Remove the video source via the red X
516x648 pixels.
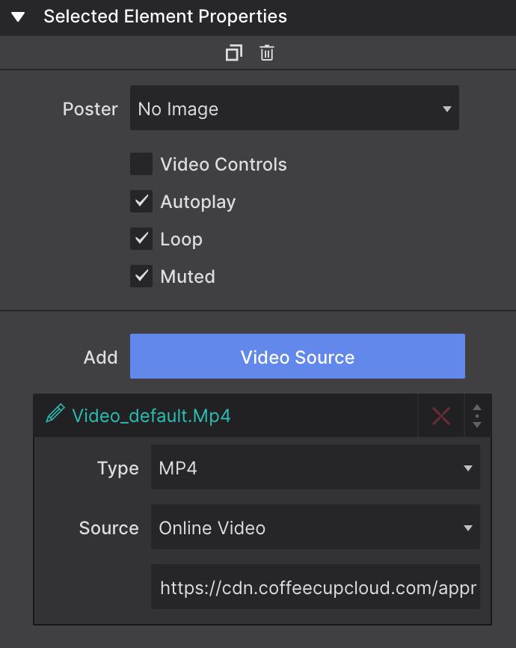[x=440, y=415]
